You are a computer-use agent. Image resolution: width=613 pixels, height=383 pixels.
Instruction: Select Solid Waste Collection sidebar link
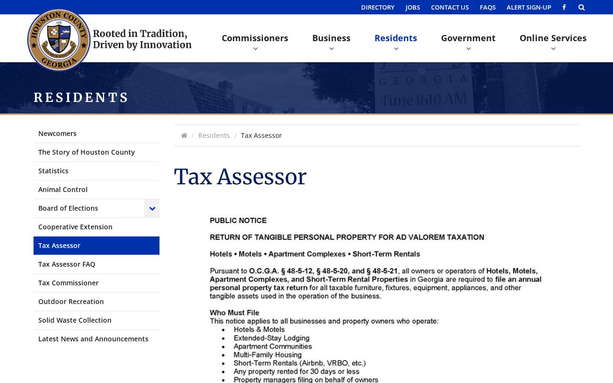pos(96,320)
